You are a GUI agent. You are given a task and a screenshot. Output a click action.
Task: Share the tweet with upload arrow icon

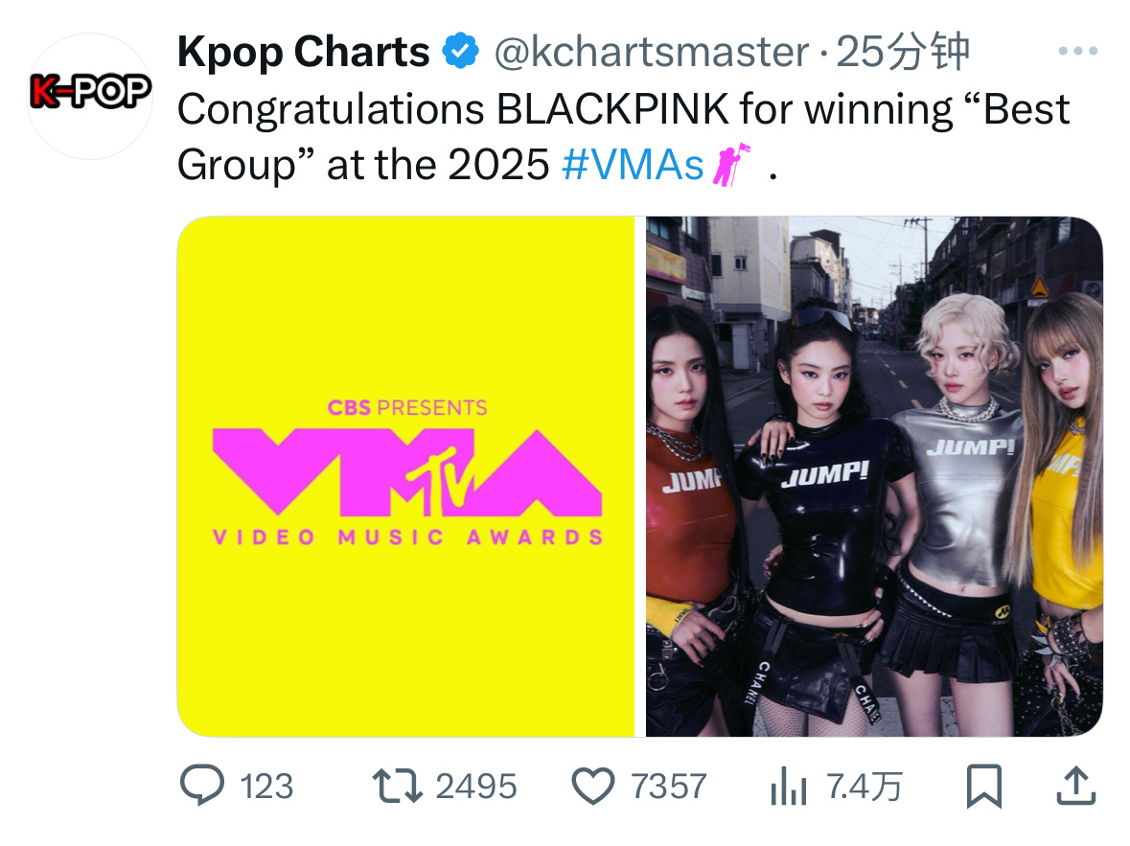1076,786
